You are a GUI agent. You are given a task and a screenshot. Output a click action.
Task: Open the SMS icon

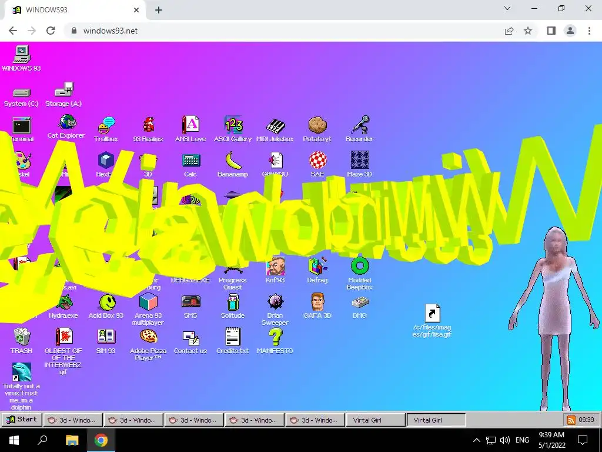point(190,302)
